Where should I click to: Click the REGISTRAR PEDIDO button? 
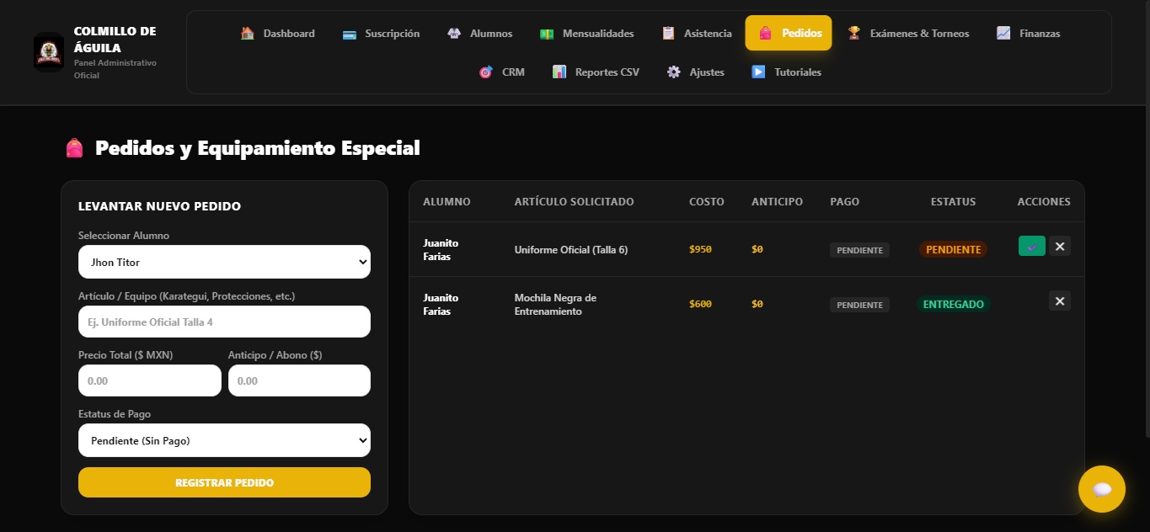coord(224,482)
